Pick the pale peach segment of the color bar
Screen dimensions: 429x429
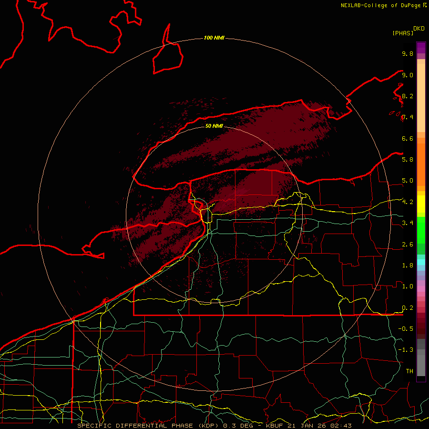[x=421, y=98]
